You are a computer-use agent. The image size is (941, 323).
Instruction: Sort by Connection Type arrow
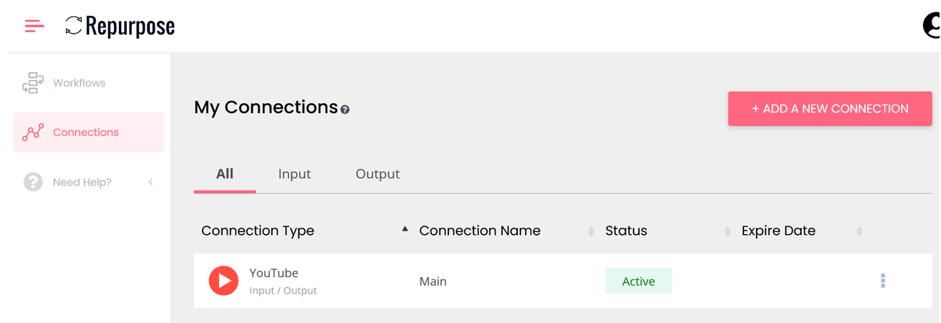pos(405,230)
